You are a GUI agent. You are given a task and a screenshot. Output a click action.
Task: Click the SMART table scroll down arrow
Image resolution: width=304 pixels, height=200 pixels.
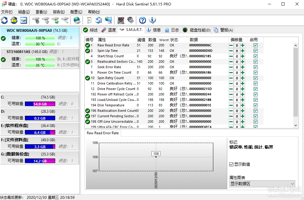pyautogui.click(x=296, y=125)
